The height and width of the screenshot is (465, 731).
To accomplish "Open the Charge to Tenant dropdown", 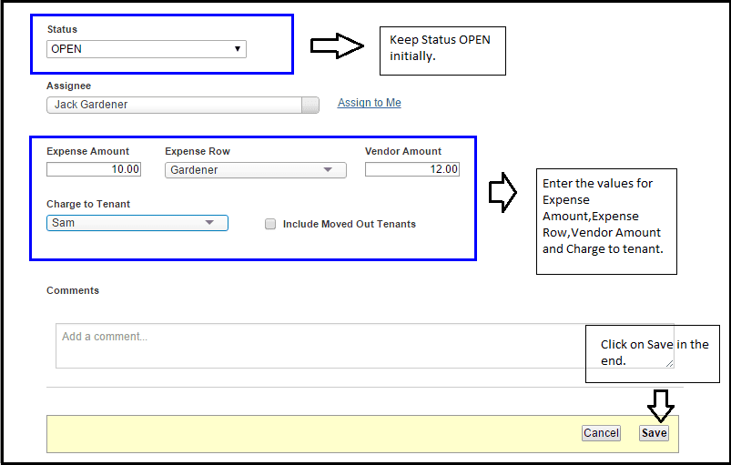I will (137, 223).
